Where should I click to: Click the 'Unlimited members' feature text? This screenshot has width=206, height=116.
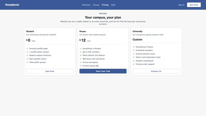coord(144,50)
